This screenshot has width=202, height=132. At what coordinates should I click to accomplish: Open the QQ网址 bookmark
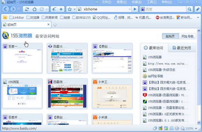coord(101,17)
